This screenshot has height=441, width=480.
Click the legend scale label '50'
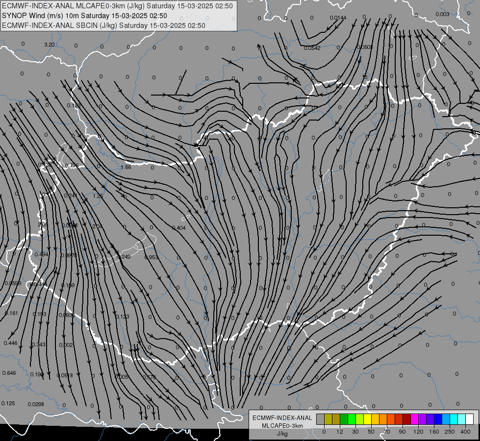click(371, 432)
